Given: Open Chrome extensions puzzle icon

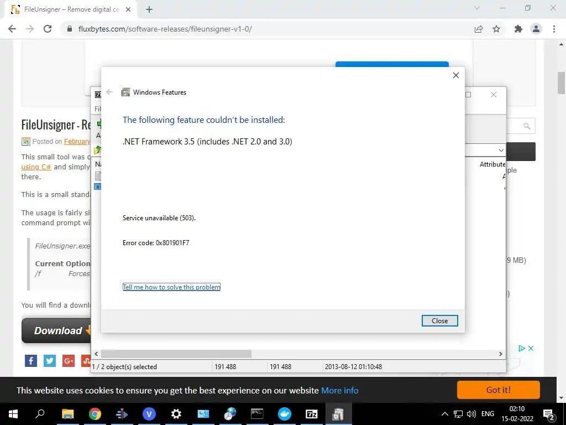Looking at the screenshot, I should tap(518, 29).
